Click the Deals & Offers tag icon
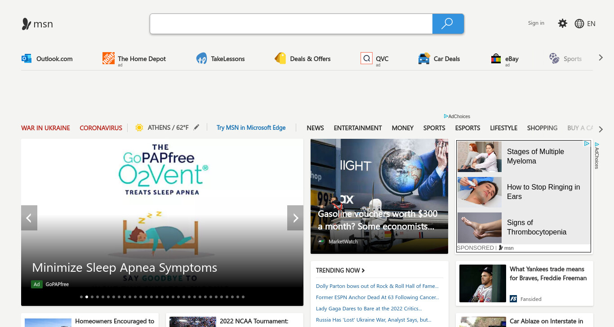The image size is (614, 327). [280, 58]
